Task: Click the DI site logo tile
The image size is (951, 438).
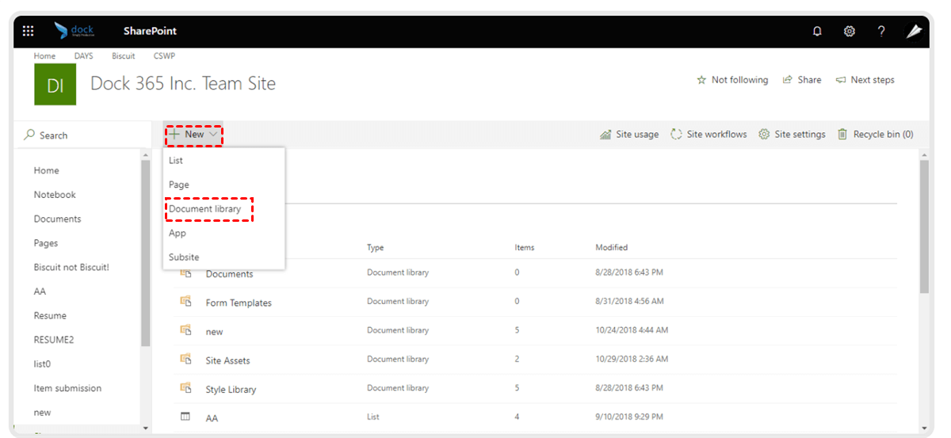Action: (55, 85)
